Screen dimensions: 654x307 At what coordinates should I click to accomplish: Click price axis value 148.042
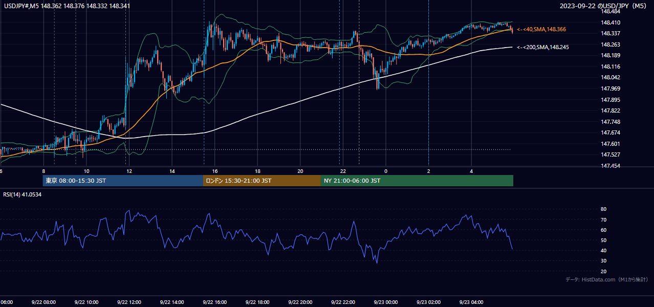pos(611,78)
